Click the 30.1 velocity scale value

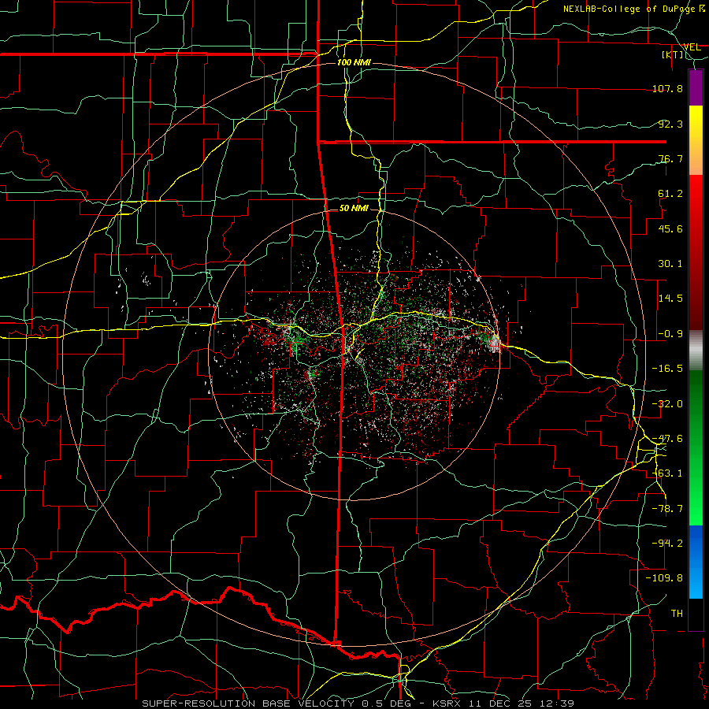pyautogui.click(x=670, y=264)
